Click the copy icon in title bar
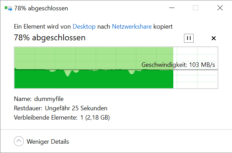232x153 pixels. tap(8, 8)
